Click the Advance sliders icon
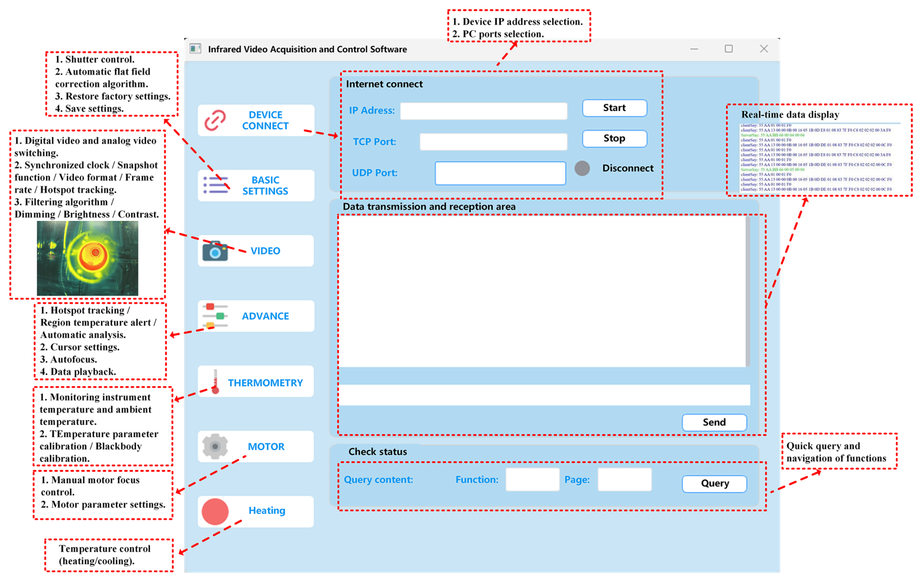 coord(215,316)
